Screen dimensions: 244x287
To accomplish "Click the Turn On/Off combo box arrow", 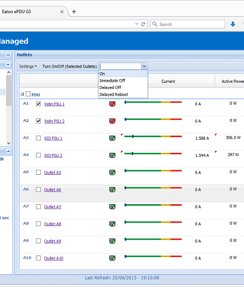I will 144,66.
